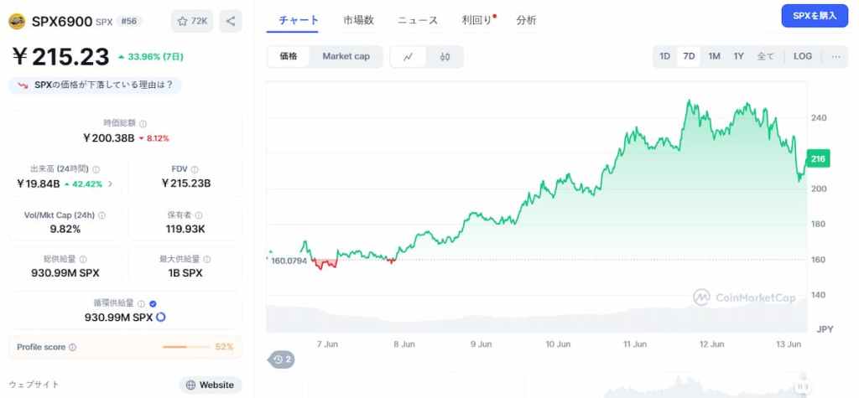The image size is (859, 398).
Task: Add SPX6900 to watchlist with star
Action: 192,21
